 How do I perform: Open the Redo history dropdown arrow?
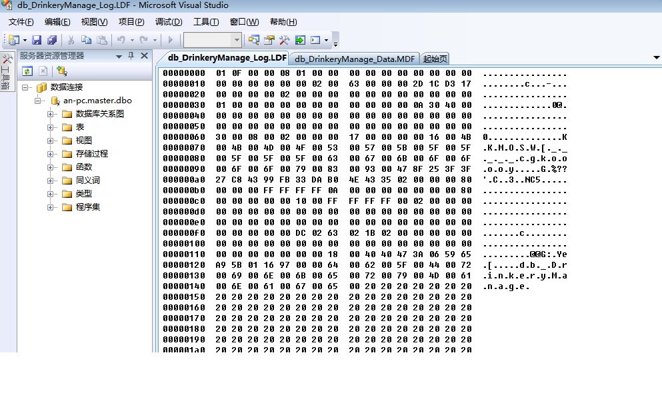click(x=155, y=41)
